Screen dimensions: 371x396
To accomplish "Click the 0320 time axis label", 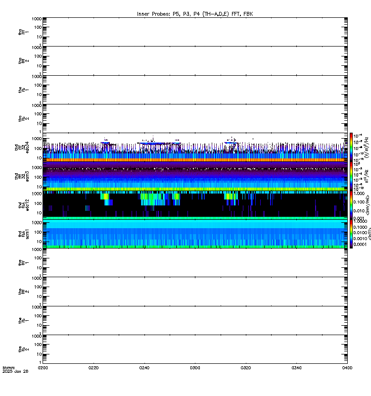I will (x=246, y=368).
